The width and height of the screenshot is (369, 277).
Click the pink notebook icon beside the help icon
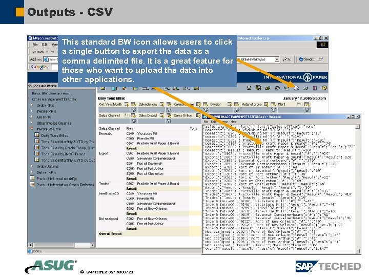point(315,88)
